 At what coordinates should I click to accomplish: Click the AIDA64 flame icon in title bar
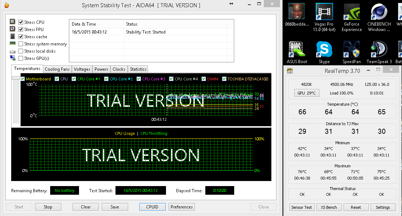pos(6,5)
